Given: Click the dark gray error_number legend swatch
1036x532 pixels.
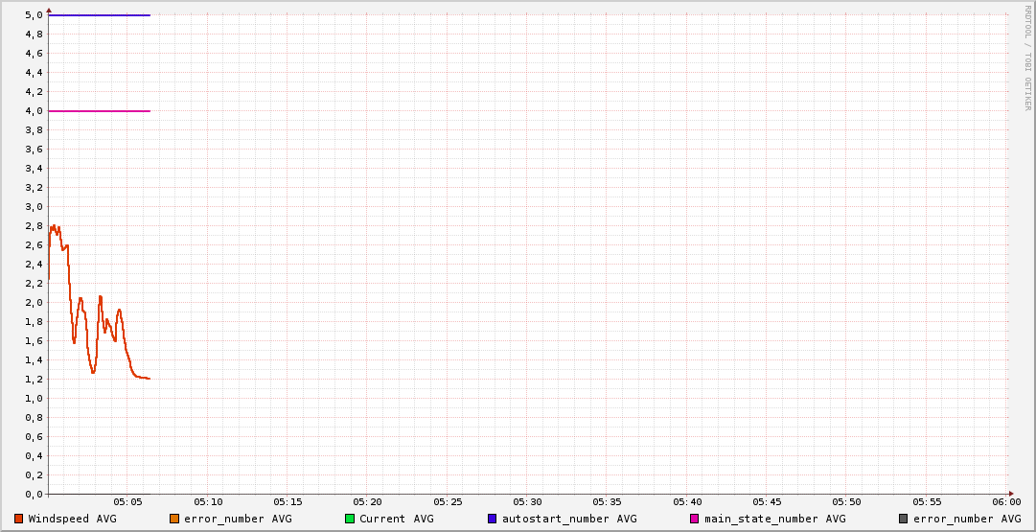Looking at the screenshot, I should click(904, 519).
